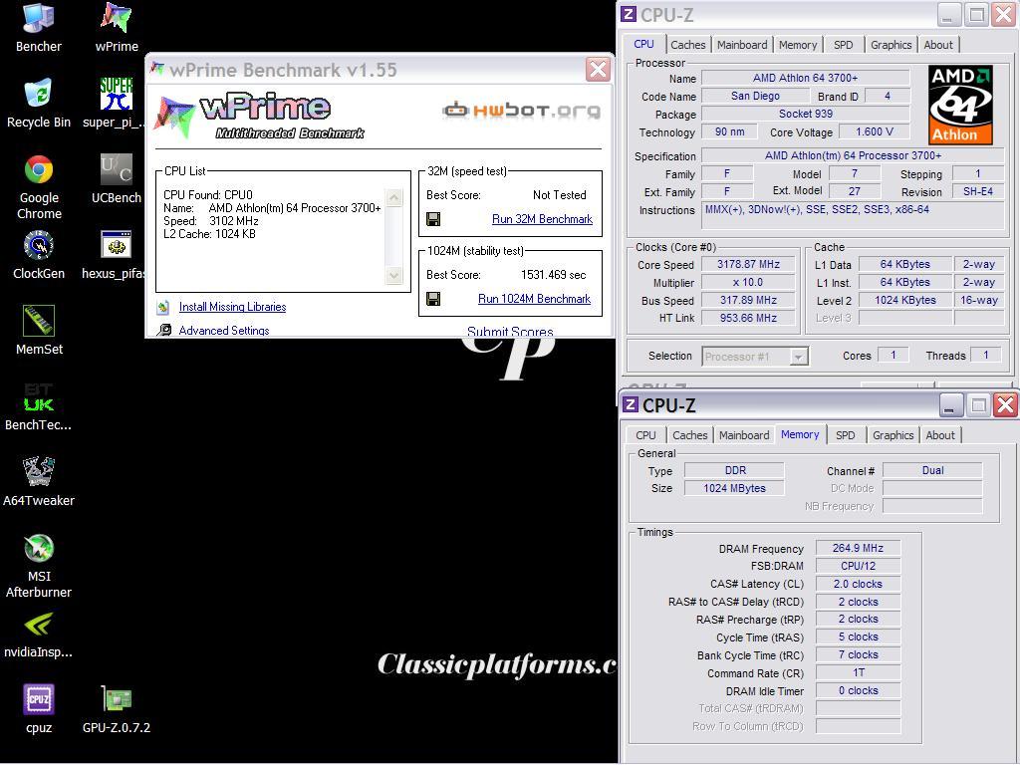Launch the super_pi desktop shortcut

point(116,103)
